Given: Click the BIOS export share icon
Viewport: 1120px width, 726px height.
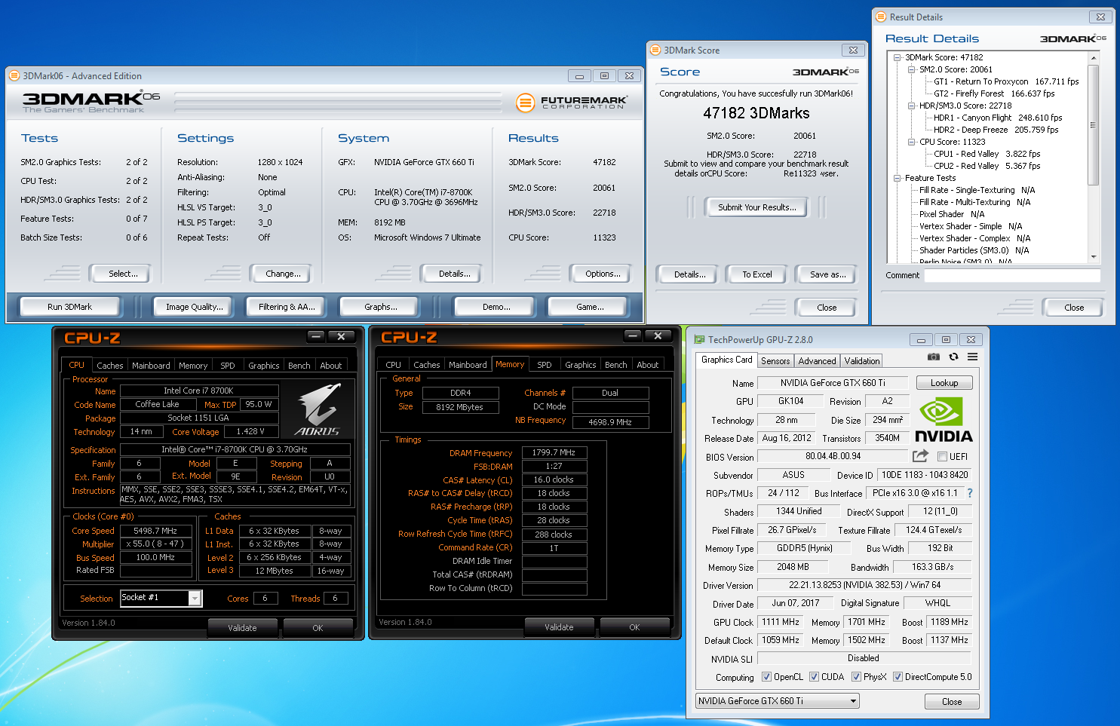Looking at the screenshot, I should coord(920,456).
